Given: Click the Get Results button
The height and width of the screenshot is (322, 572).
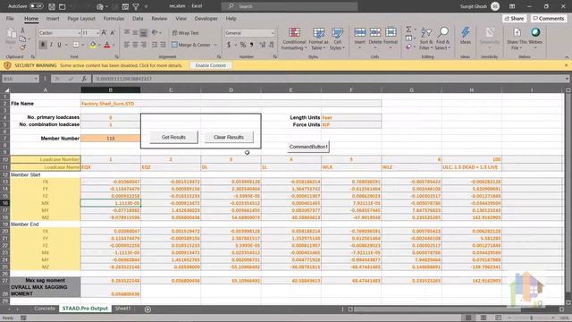Looking at the screenshot, I should pos(173,137).
